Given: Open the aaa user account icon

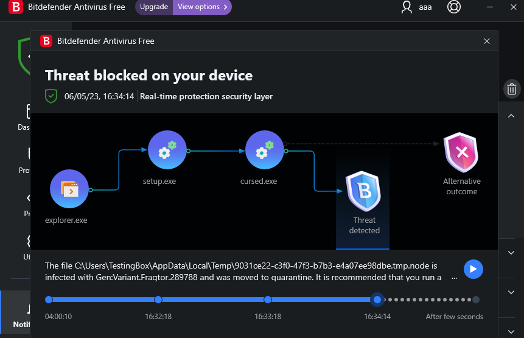Looking at the screenshot, I should [x=407, y=7].
